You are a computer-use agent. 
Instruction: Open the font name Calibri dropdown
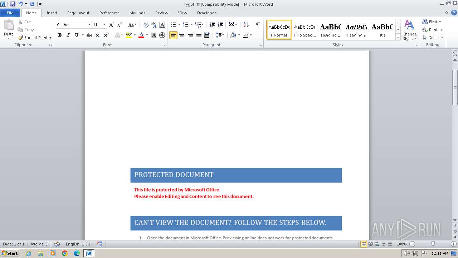tap(89, 25)
